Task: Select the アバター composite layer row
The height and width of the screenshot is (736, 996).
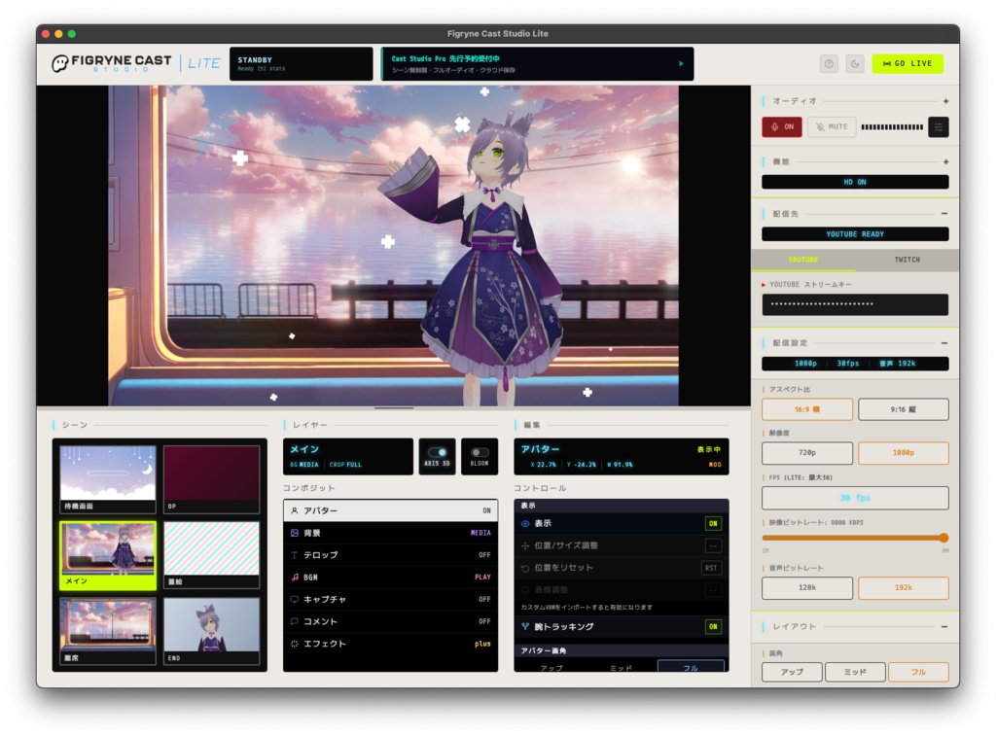Action: pyautogui.click(x=391, y=510)
